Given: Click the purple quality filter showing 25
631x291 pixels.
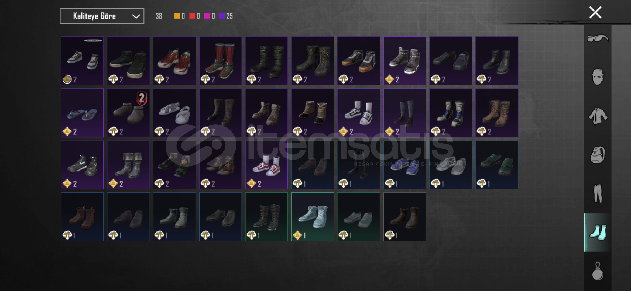Looking at the screenshot, I should coord(226,16).
